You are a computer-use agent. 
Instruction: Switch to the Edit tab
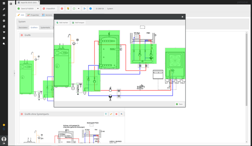coord(21,15)
